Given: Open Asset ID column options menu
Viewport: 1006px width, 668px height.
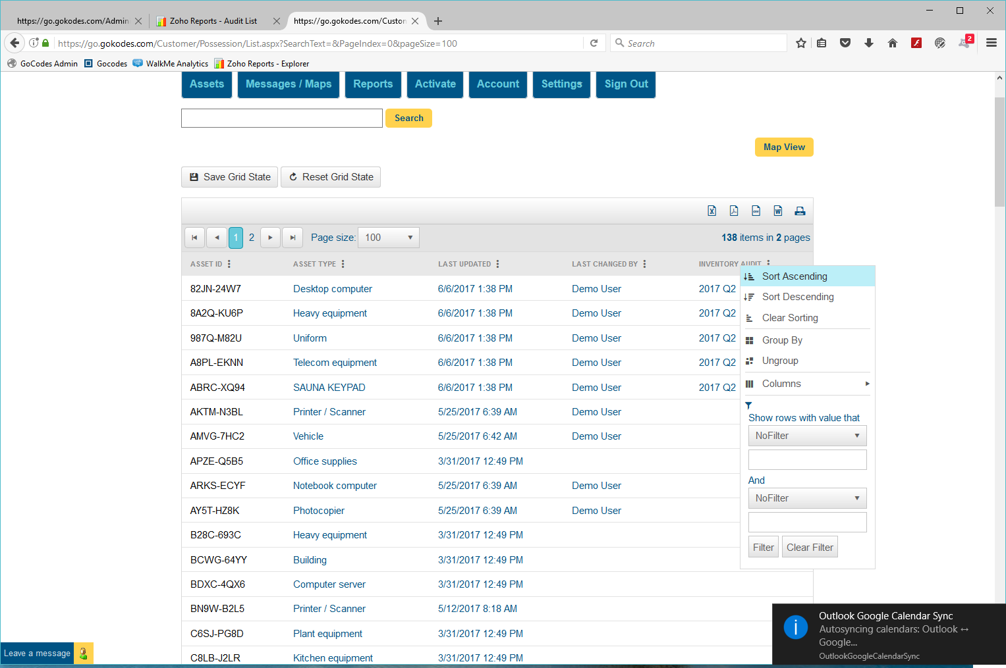Looking at the screenshot, I should click(229, 264).
